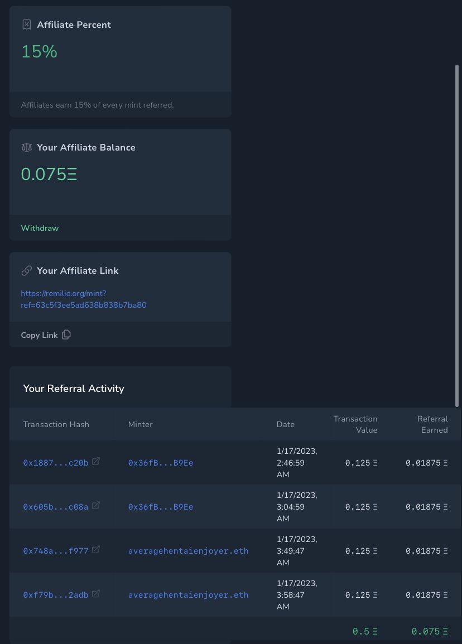Click the Your Affiliate Link card title
Viewport: 462px width, 644px height.
pyautogui.click(x=78, y=270)
